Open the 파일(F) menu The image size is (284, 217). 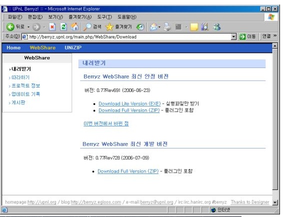pos(15,17)
